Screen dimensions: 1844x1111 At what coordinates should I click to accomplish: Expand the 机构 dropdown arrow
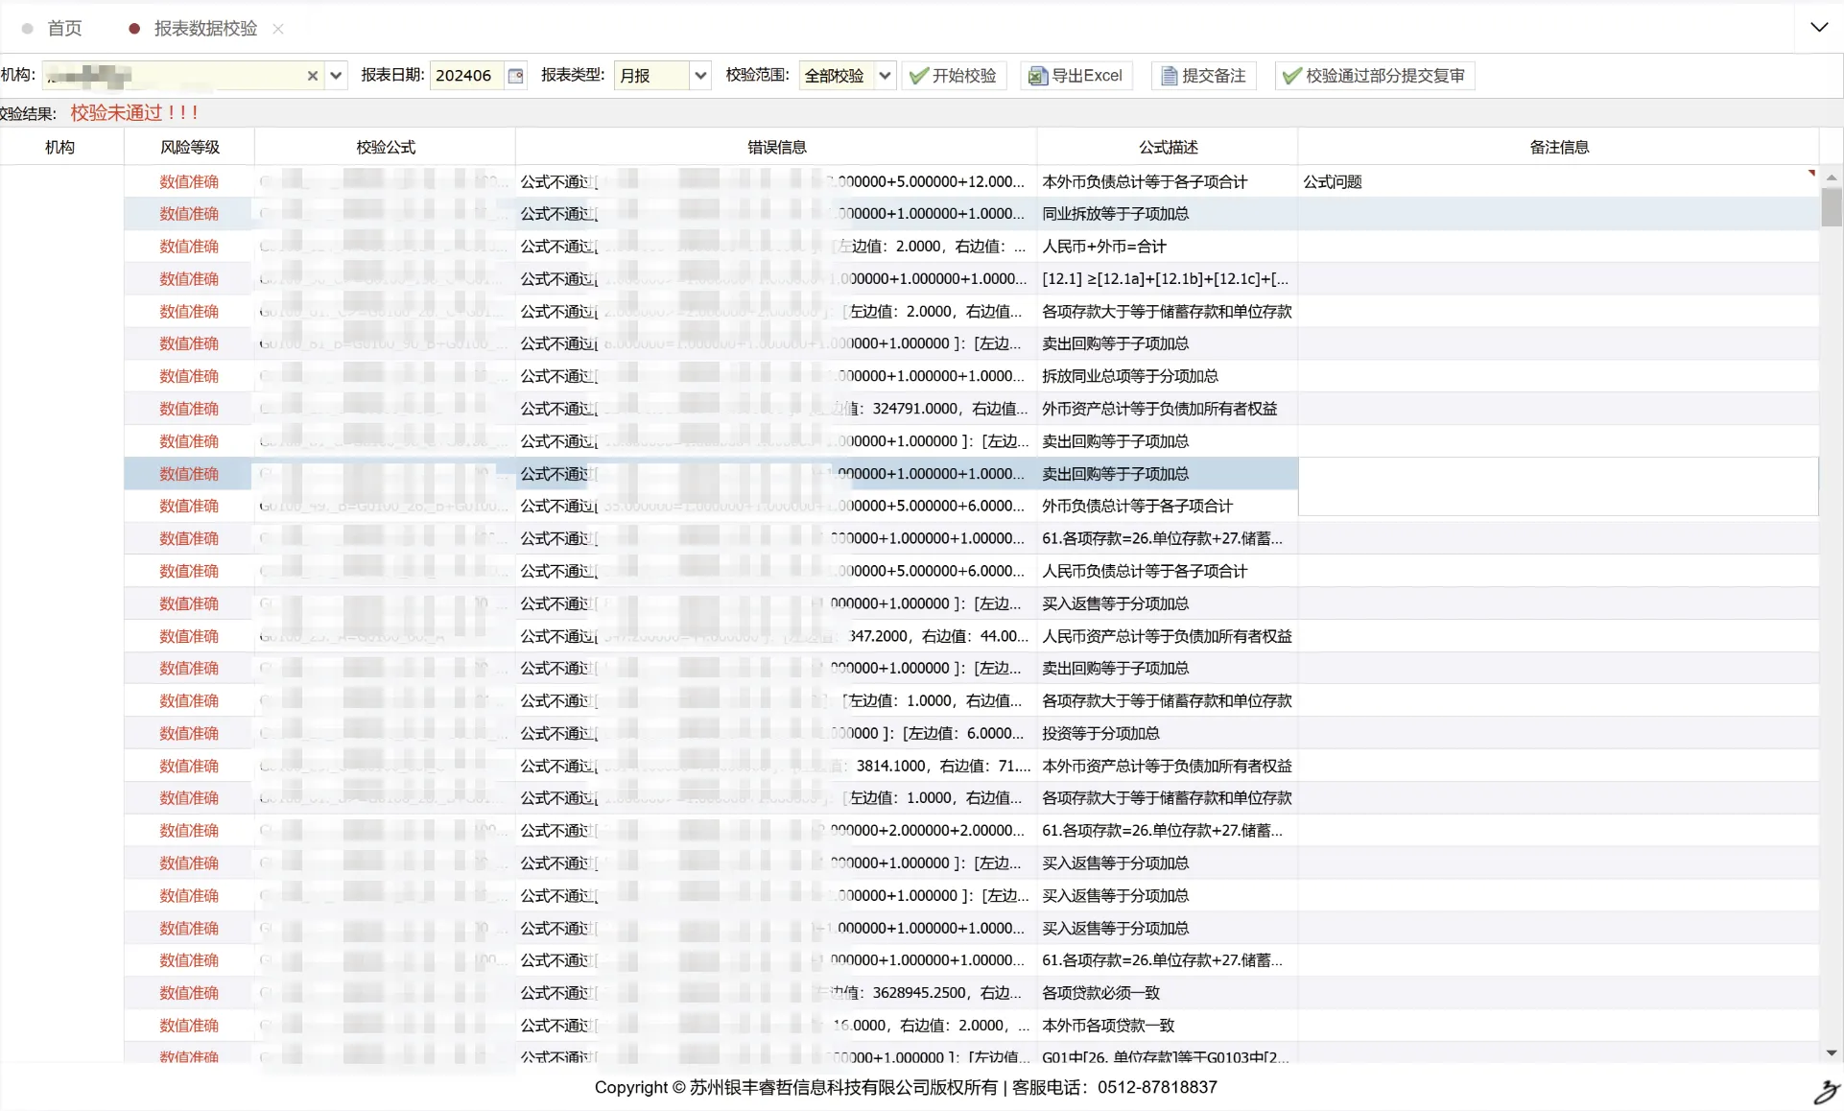click(x=336, y=76)
